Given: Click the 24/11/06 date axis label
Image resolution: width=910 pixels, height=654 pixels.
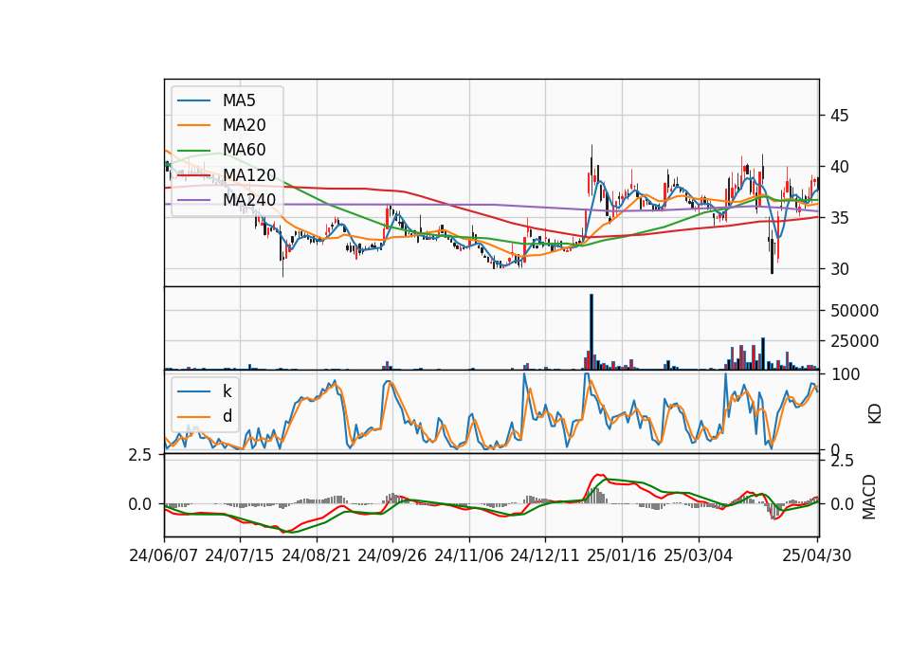Looking at the screenshot, I should (469, 555).
